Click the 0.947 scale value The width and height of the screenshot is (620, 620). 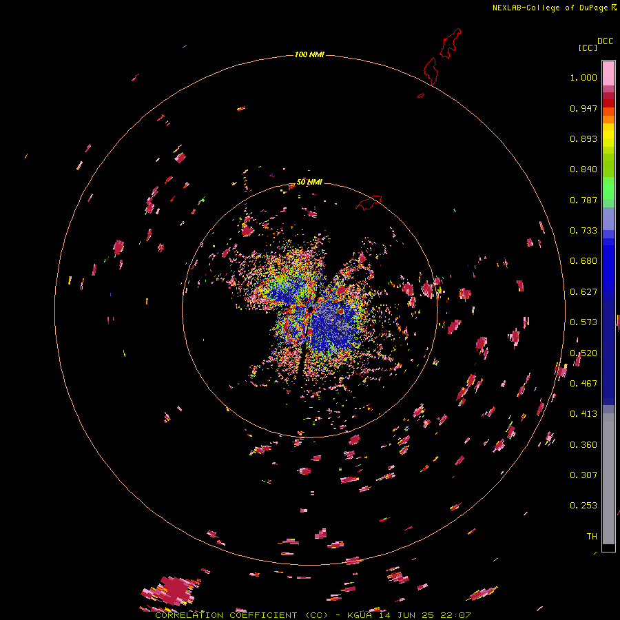(583, 108)
